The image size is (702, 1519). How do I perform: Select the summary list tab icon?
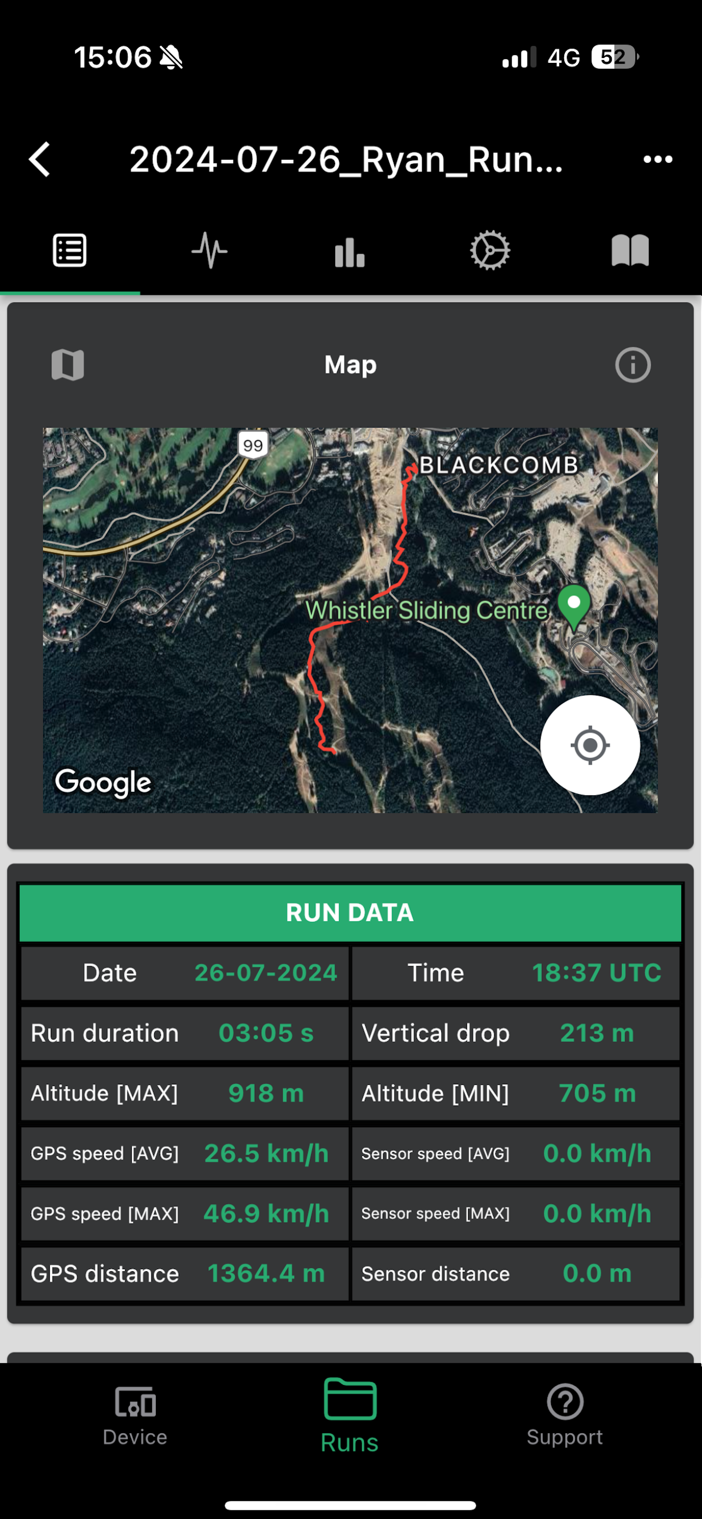coord(69,250)
